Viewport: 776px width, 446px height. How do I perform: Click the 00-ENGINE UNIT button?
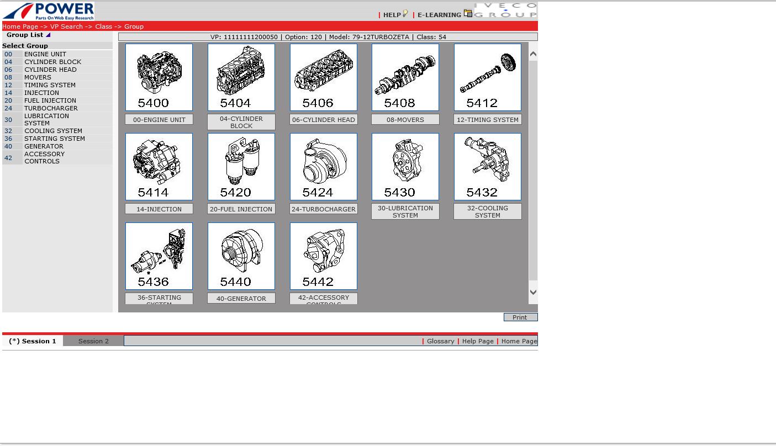pos(159,119)
